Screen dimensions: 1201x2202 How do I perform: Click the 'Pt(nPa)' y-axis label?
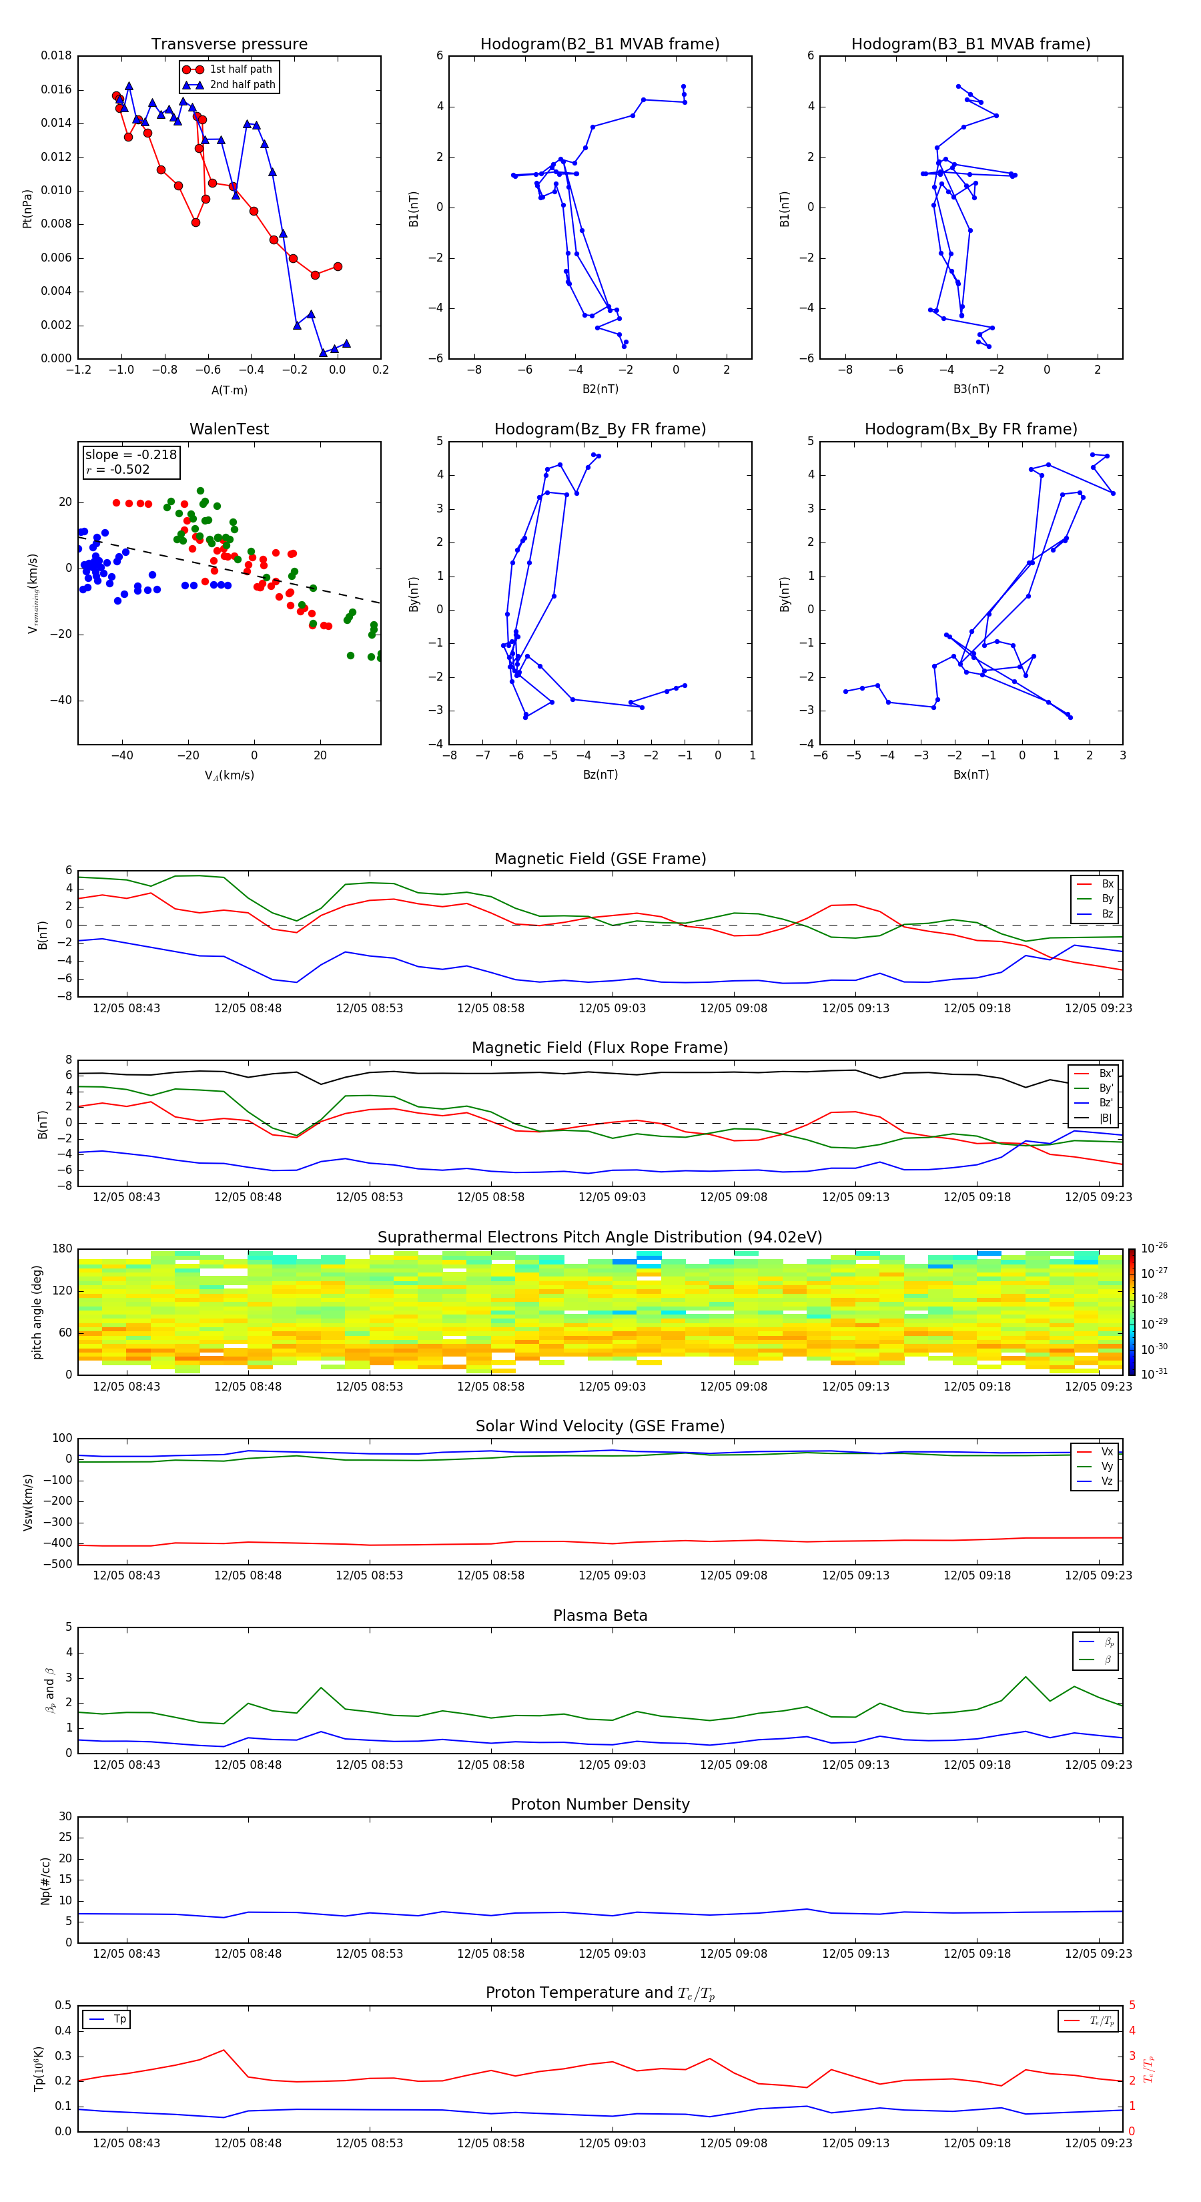pyautogui.click(x=27, y=208)
